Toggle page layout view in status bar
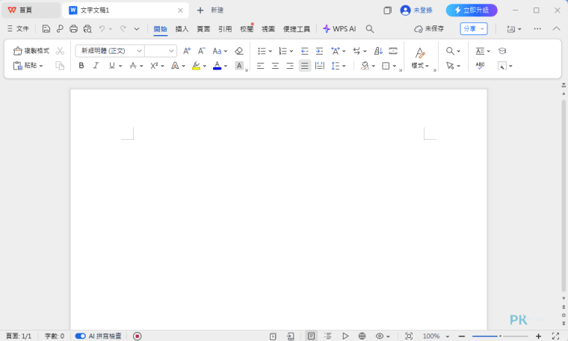This screenshot has height=341, width=568. coord(311,337)
